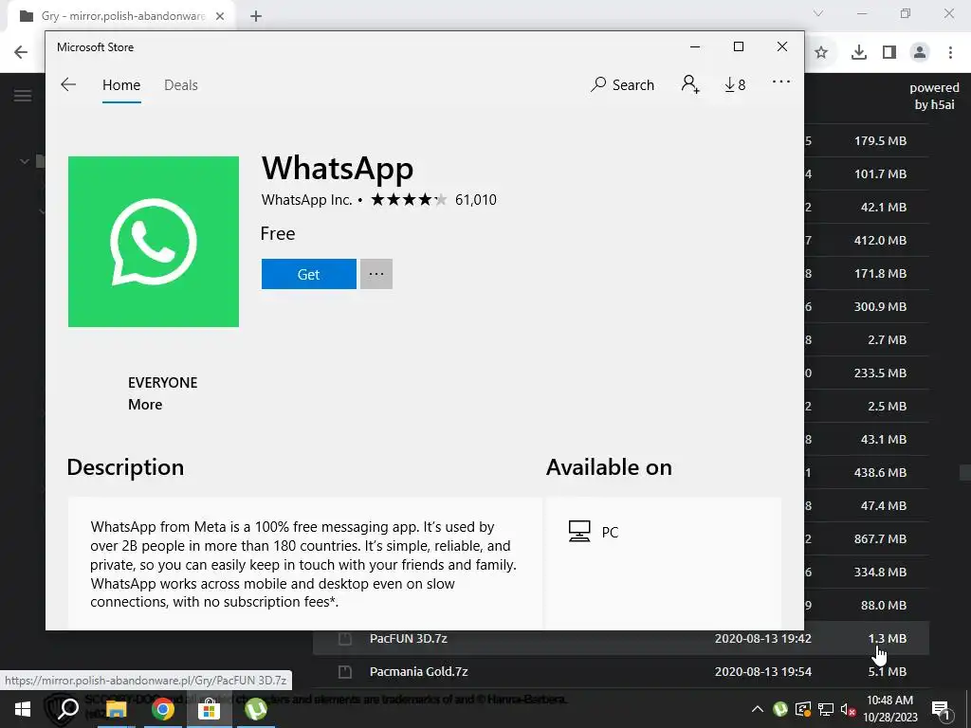
Task: View the 8 pending downloads
Action: coord(735,84)
